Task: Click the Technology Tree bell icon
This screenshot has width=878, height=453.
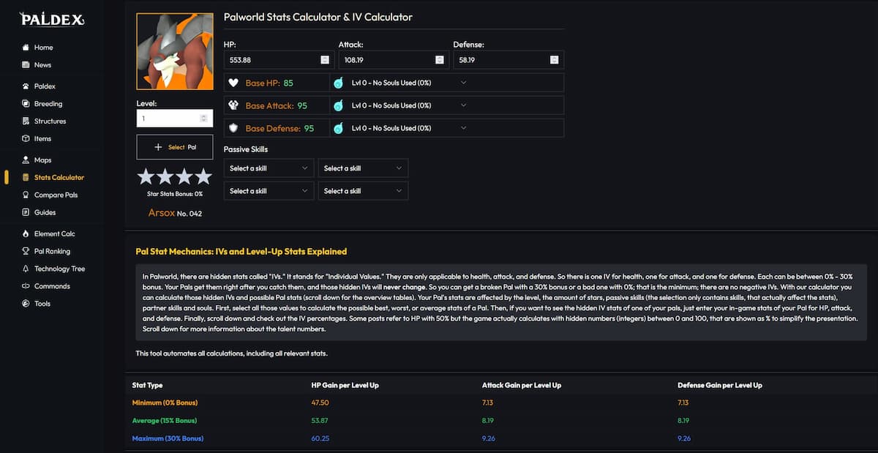Action: pyautogui.click(x=25, y=268)
